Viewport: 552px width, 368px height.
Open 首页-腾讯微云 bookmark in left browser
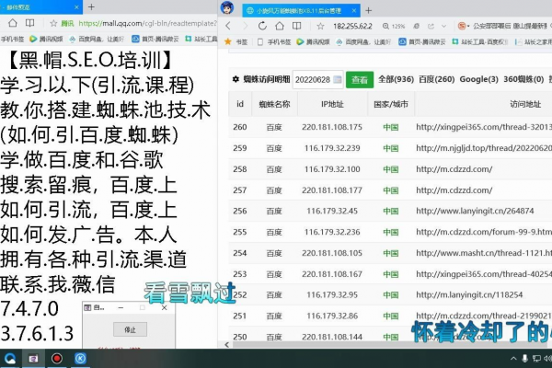(x=155, y=39)
